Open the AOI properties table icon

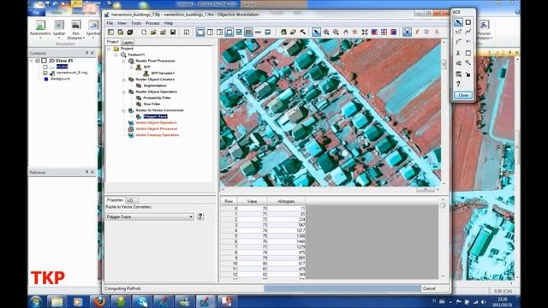pyautogui.click(x=458, y=74)
